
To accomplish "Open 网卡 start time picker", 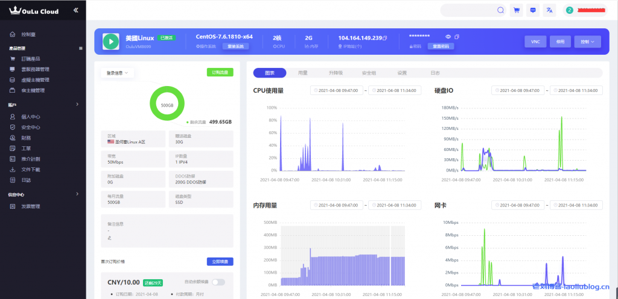I will [x=518, y=205].
